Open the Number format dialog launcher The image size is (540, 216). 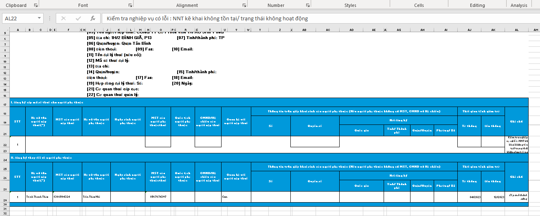pyautogui.click(x=306, y=5)
